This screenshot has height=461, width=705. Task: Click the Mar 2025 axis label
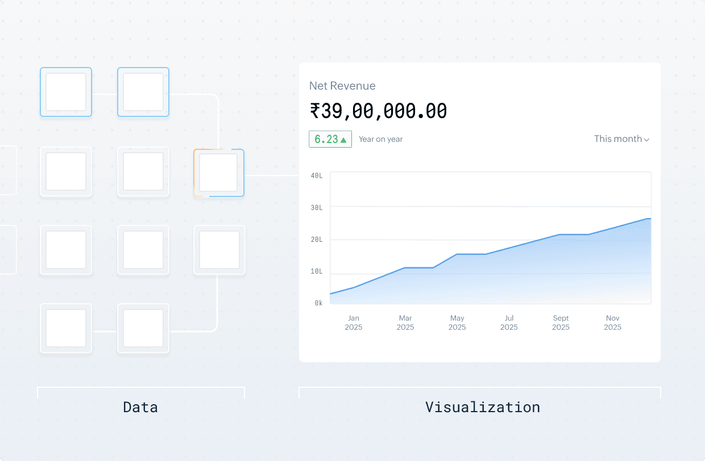tap(405, 322)
